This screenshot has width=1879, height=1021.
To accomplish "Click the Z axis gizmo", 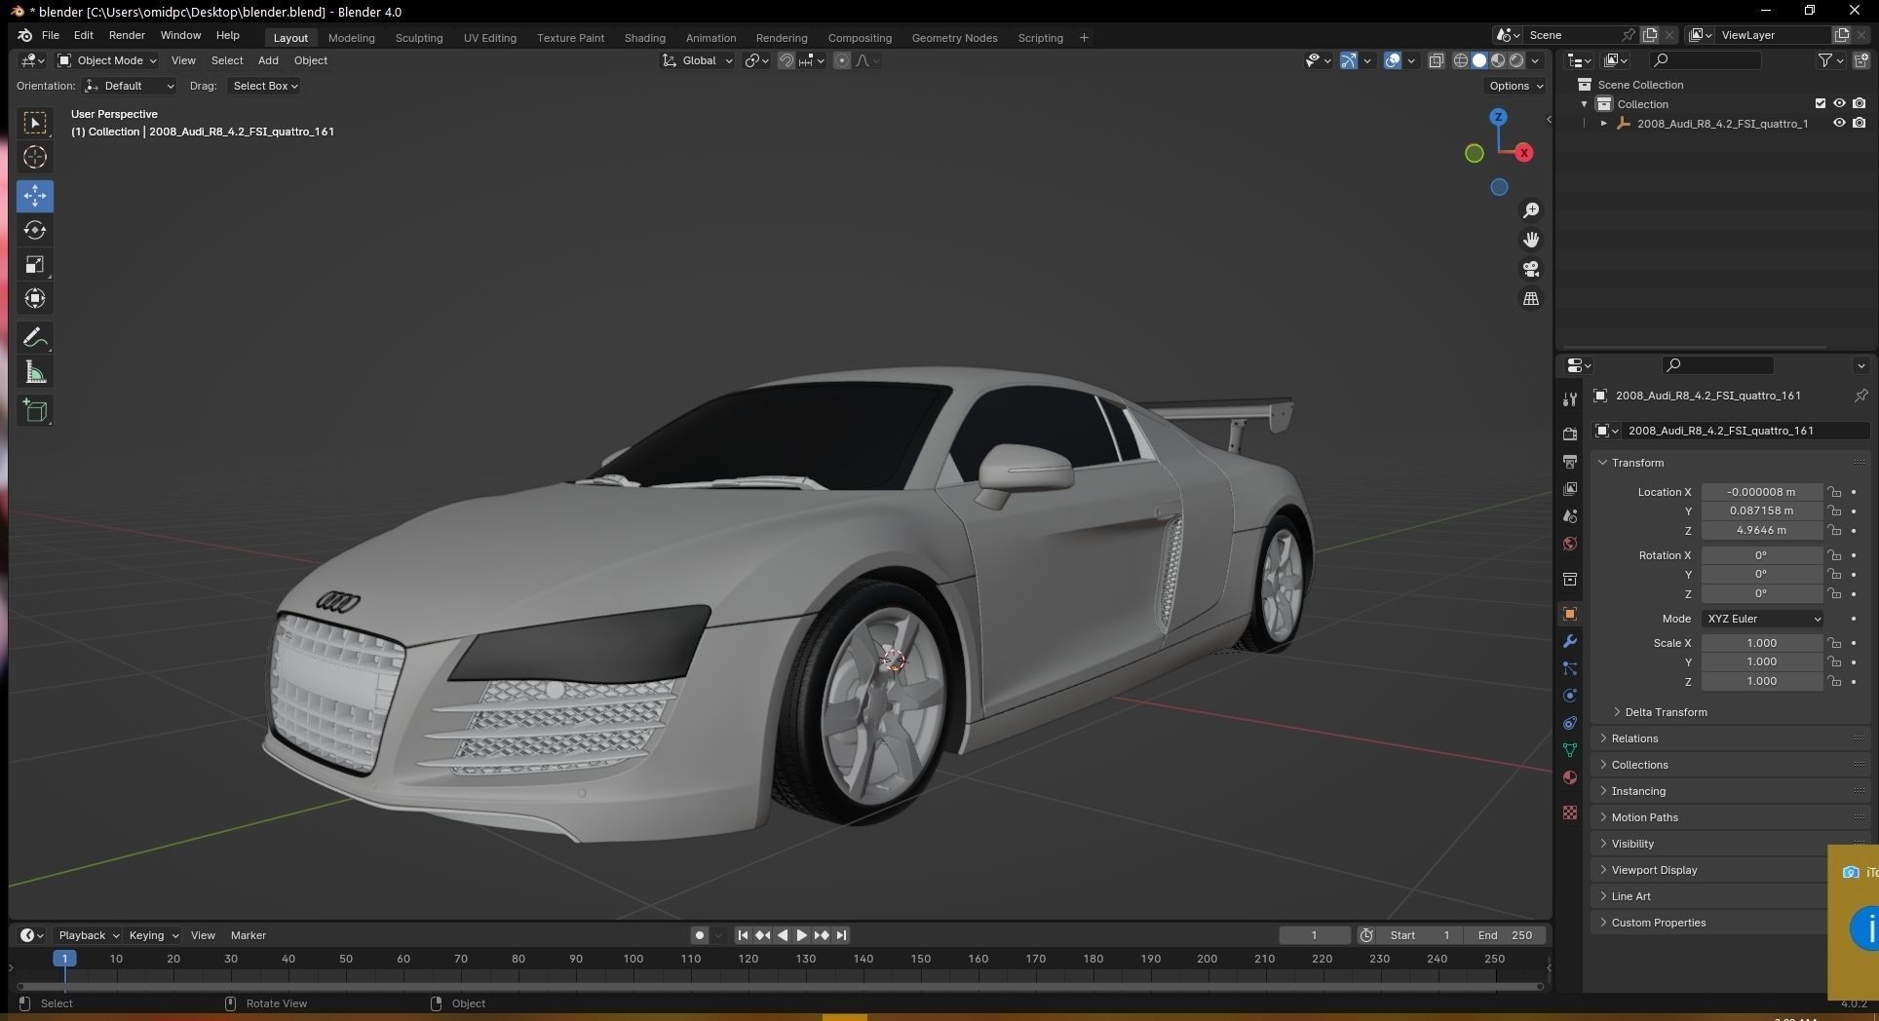I will (x=1498, y=117).
